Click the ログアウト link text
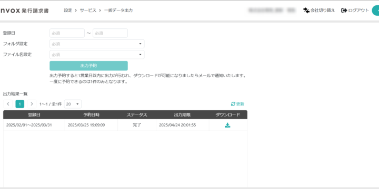 point(358,10)
